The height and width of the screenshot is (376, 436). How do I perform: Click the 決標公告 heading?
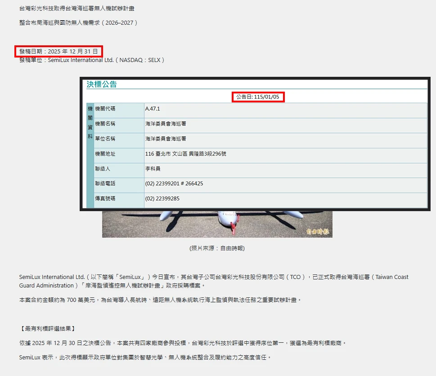102,84
